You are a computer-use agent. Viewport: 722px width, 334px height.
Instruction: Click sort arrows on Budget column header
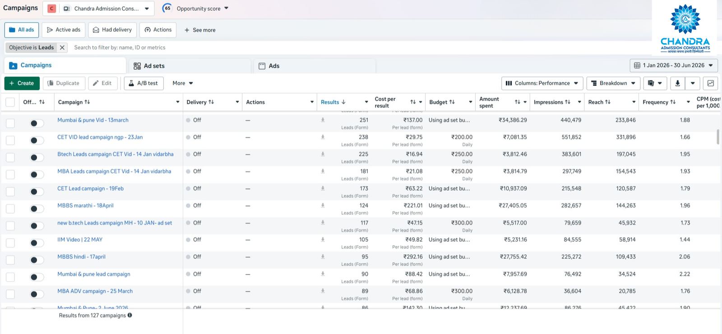pos(452,102)
